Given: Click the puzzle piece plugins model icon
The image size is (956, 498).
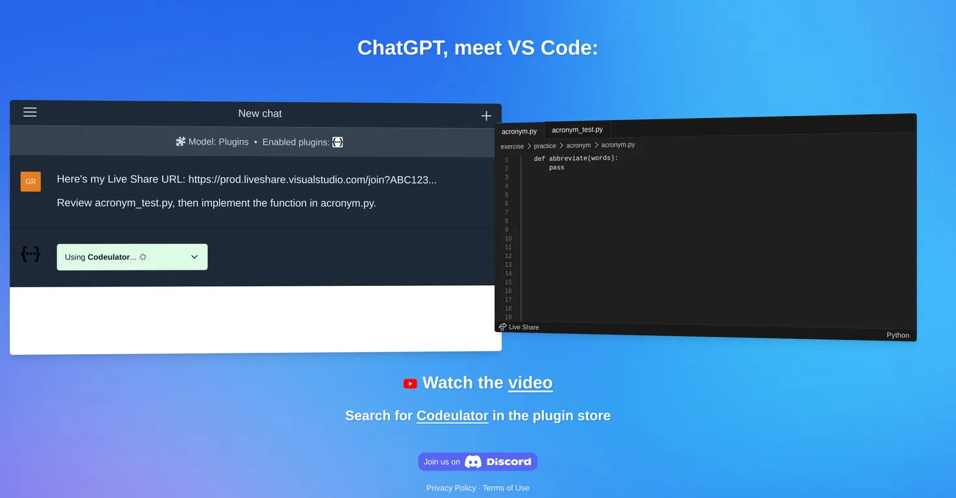Looking at the screenshot, I should [x=180, y=141].
